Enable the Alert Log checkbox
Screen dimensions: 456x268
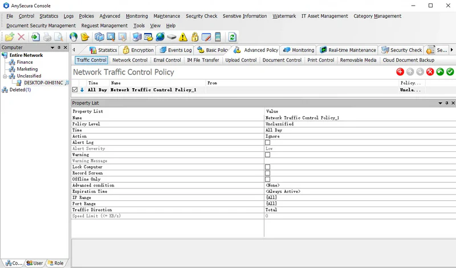pyautogui.click(x=267, y=142)
